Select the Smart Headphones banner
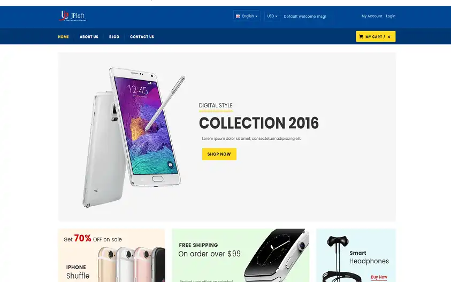 (356, 255)
